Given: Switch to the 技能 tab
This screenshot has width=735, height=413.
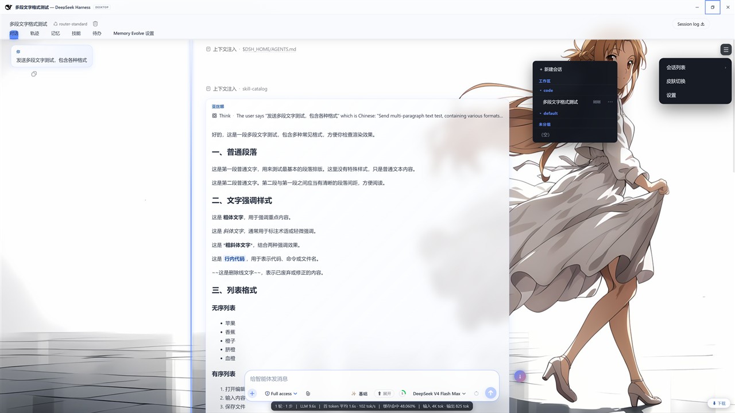Looking at the screenshot, I should click(x=76, y=34).
